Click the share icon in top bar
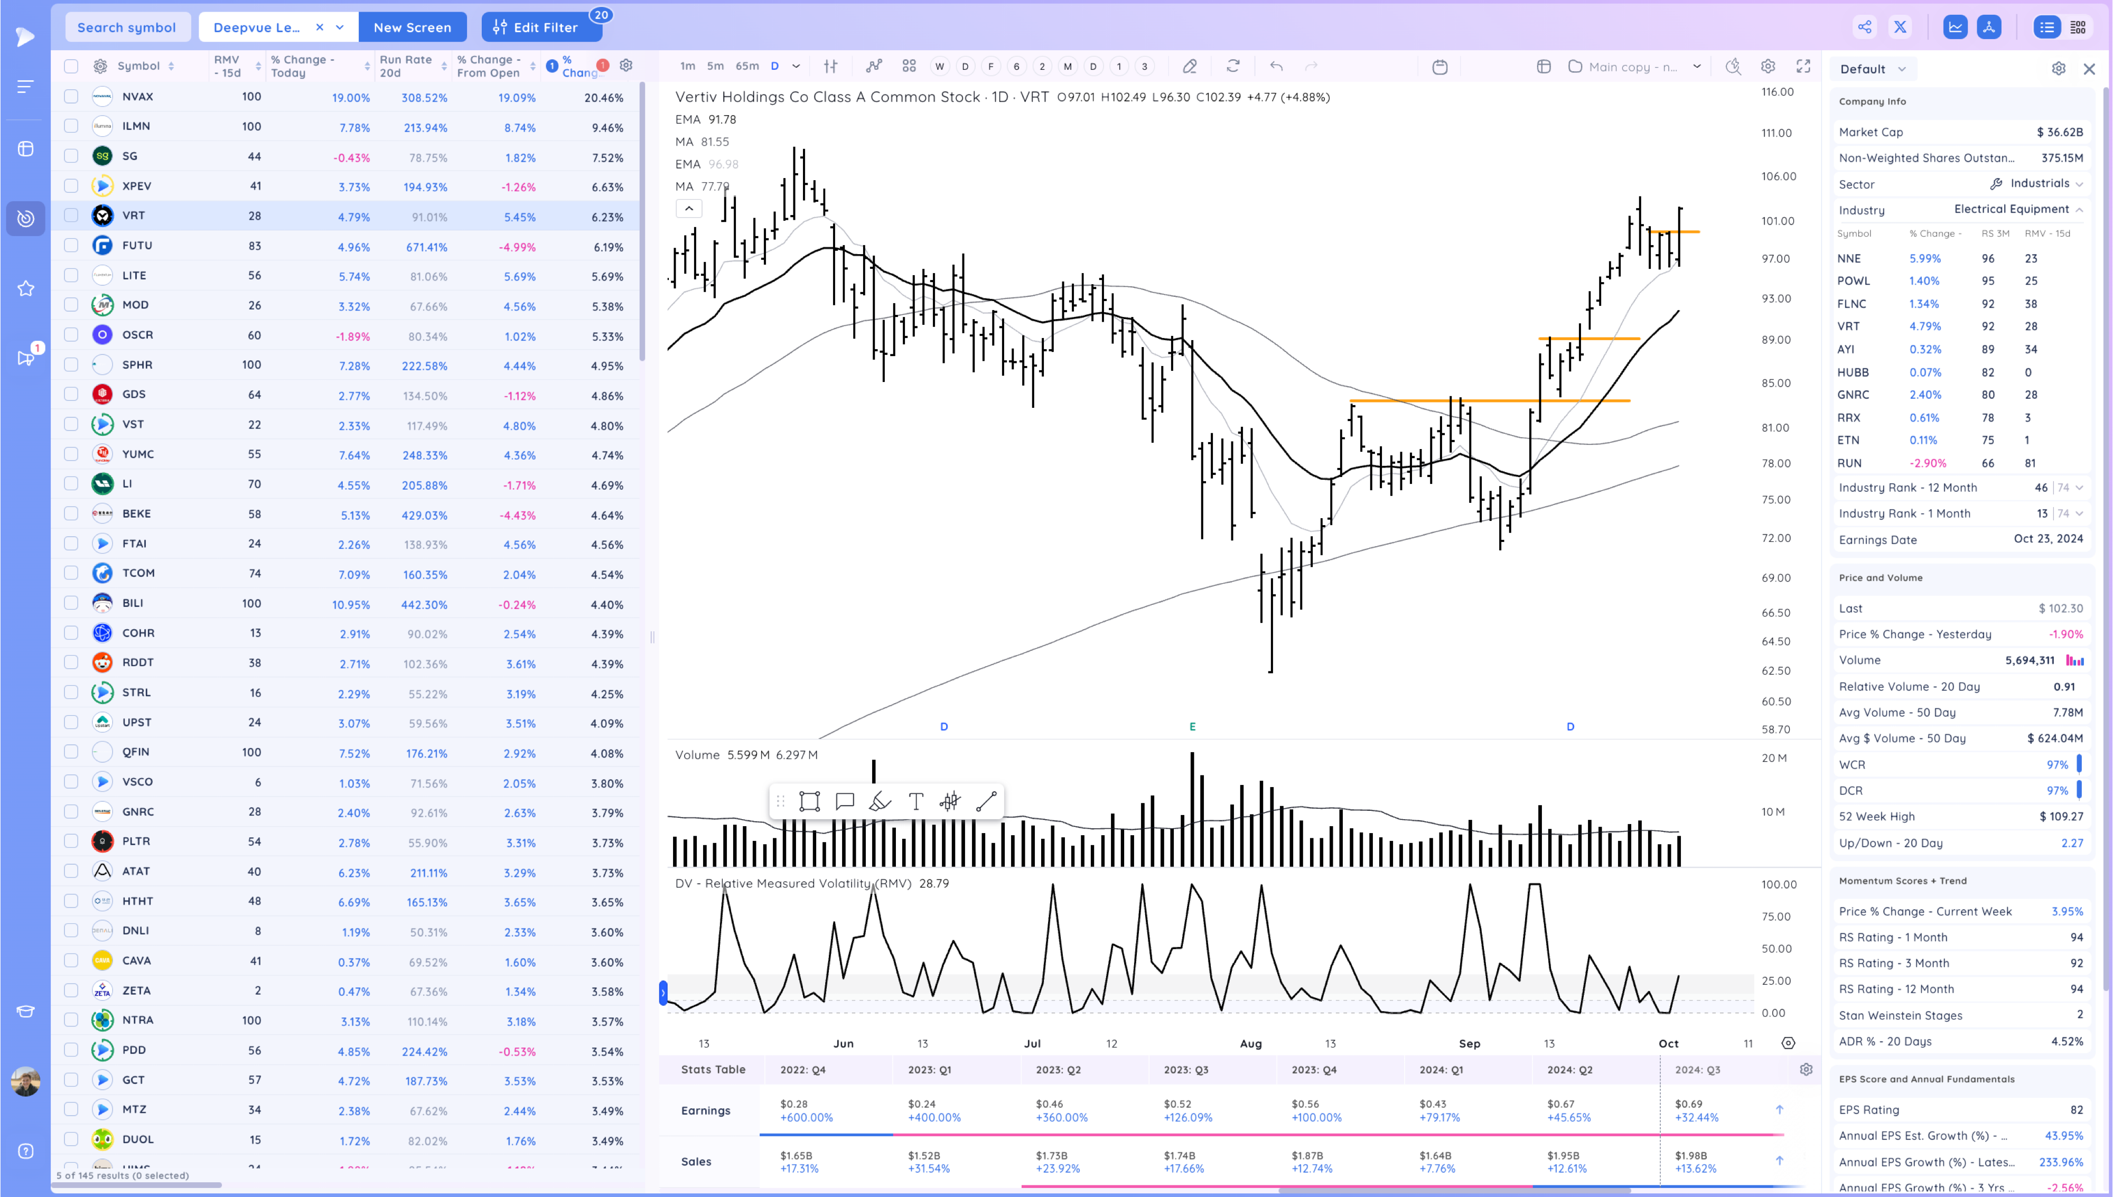The height and width of the screenshot is (1197, 2113). coord(1865,27)
